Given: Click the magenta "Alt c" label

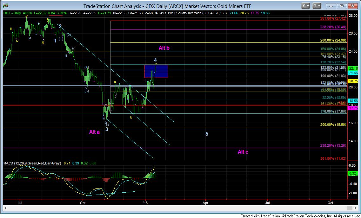Looking at the screenshot, I should 243,152.
